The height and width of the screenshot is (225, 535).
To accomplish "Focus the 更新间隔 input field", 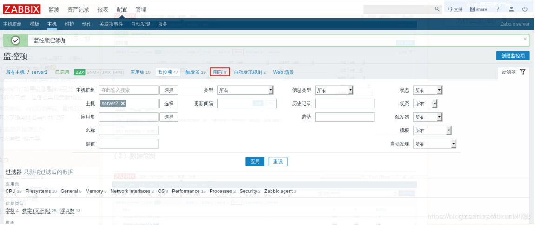I will point(247,104).
